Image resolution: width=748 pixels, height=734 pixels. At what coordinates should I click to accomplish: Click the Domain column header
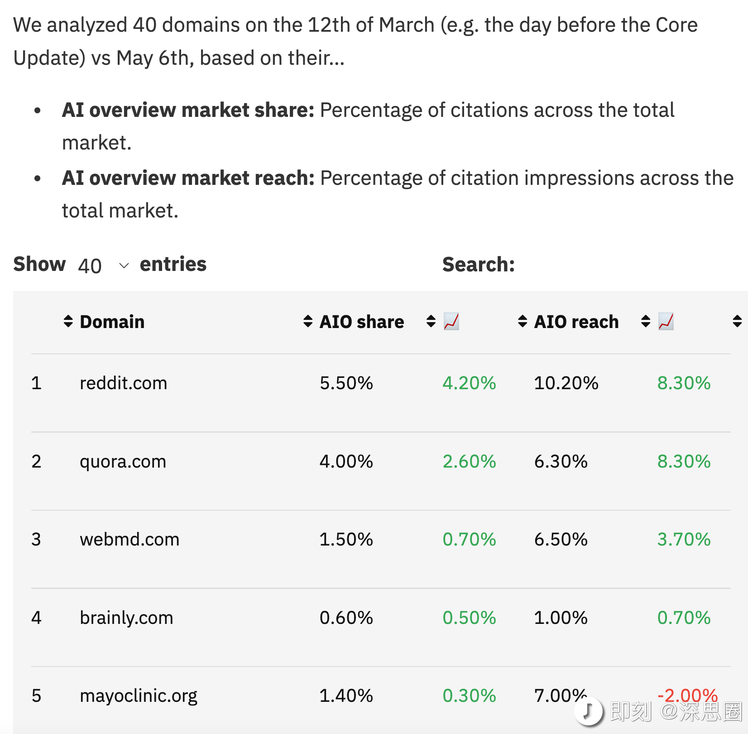[112, 322]
